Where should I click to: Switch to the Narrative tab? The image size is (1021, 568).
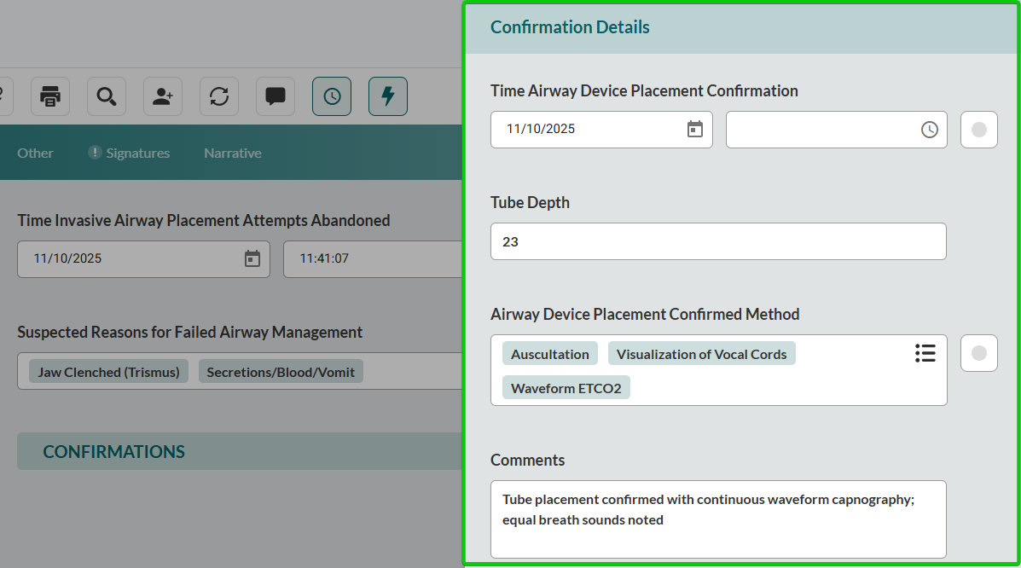click(x=233, y=153)
